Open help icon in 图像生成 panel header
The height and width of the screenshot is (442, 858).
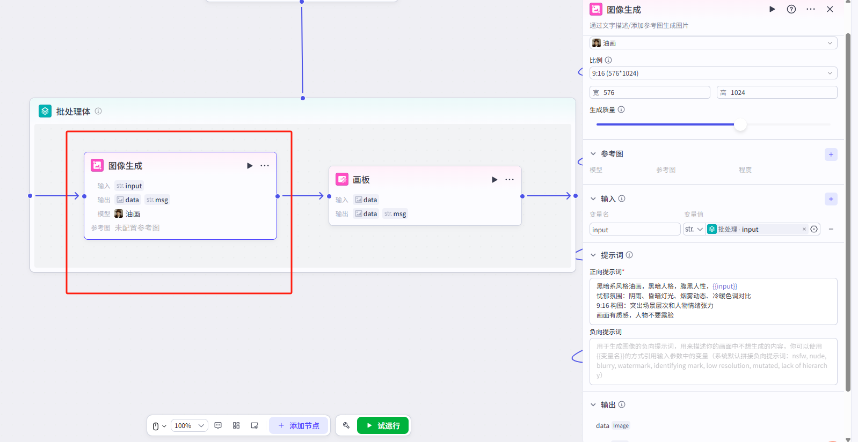[791, 9]
